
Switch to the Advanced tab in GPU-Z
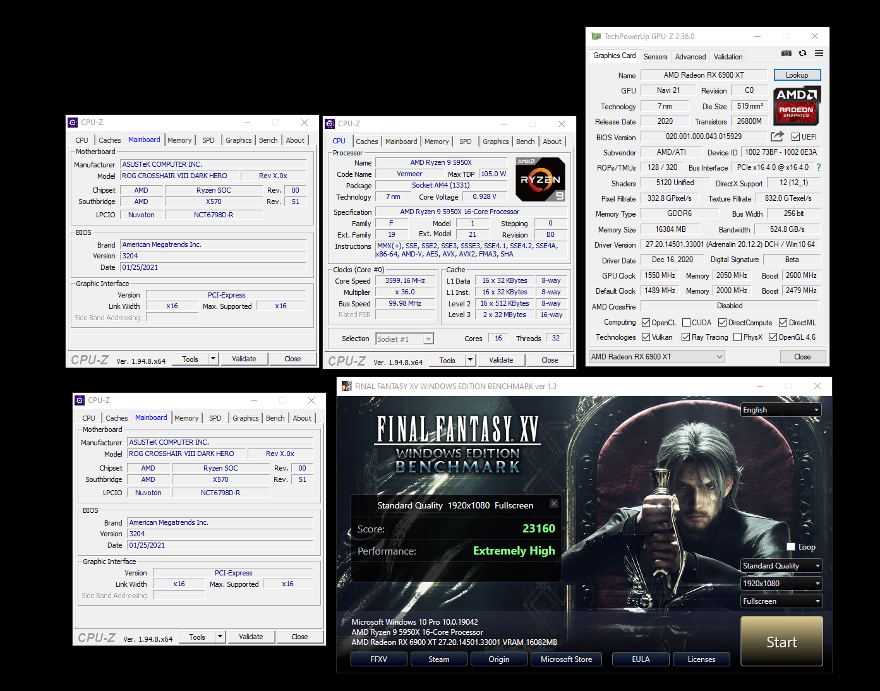click(x=690, y=57)
